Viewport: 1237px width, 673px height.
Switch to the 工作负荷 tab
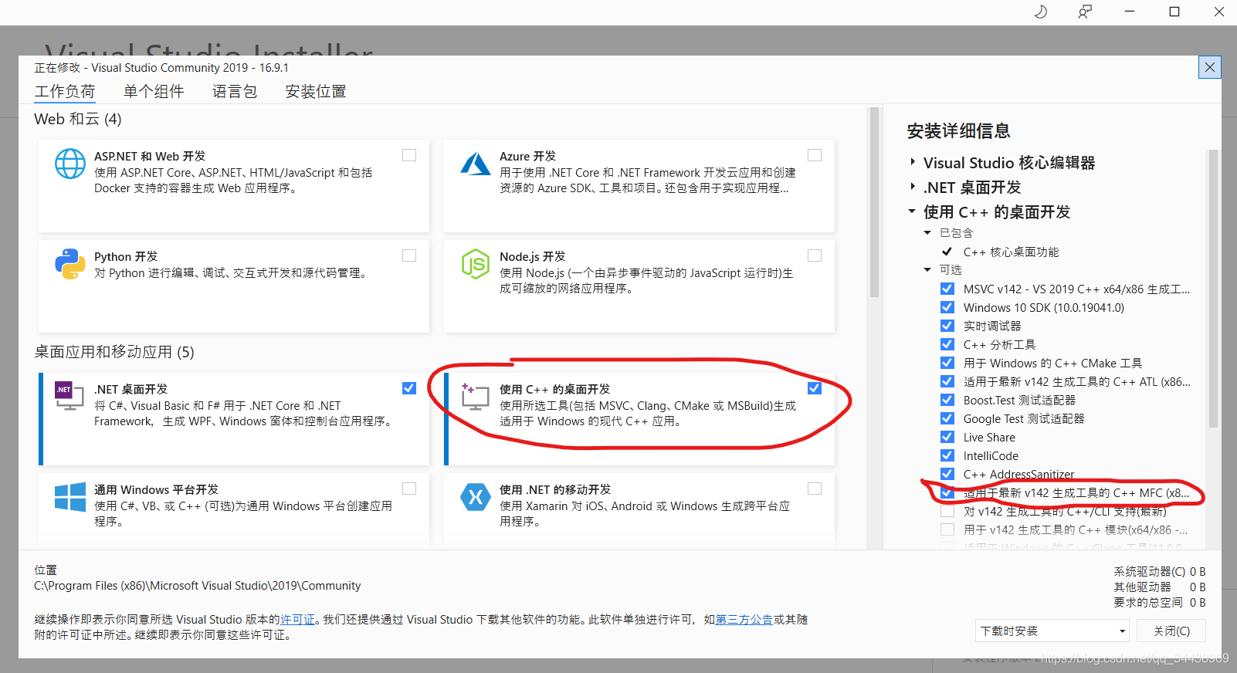(x=65, y=91)
